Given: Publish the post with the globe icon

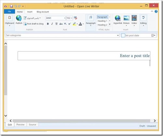Looking at the screenshot, I should 19,20.
